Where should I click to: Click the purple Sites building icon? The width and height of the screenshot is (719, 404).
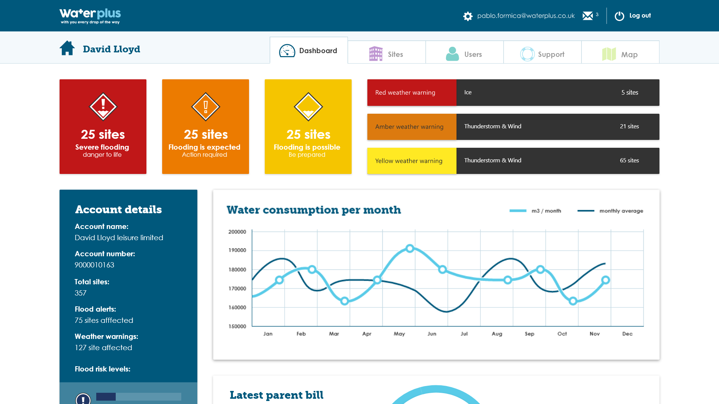(x=376, y=54)
